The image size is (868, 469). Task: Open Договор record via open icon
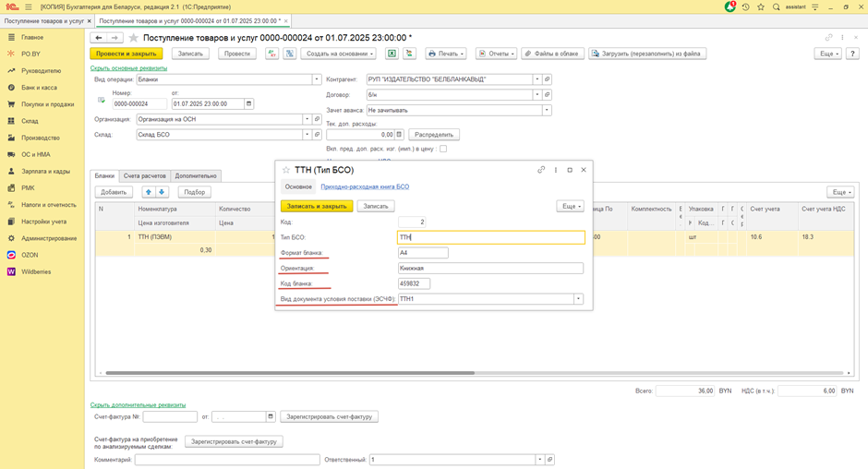pos(547,95)
